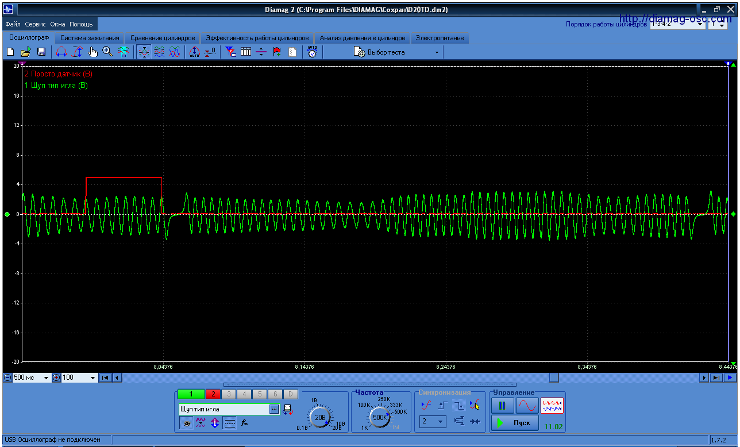Open the Анализ давления в цилиндре tab

tap(363, 38)
